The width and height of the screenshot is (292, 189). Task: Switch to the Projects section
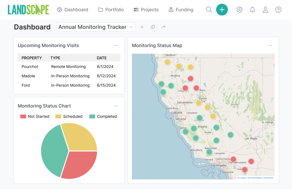coord(146,9)
